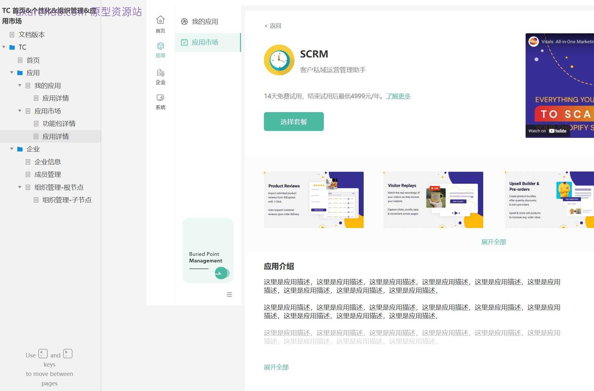Click the 首页 home icon in left navigation
Image resolution: width=594 pixels, height=391 pixels.
(x=160, y=20)
